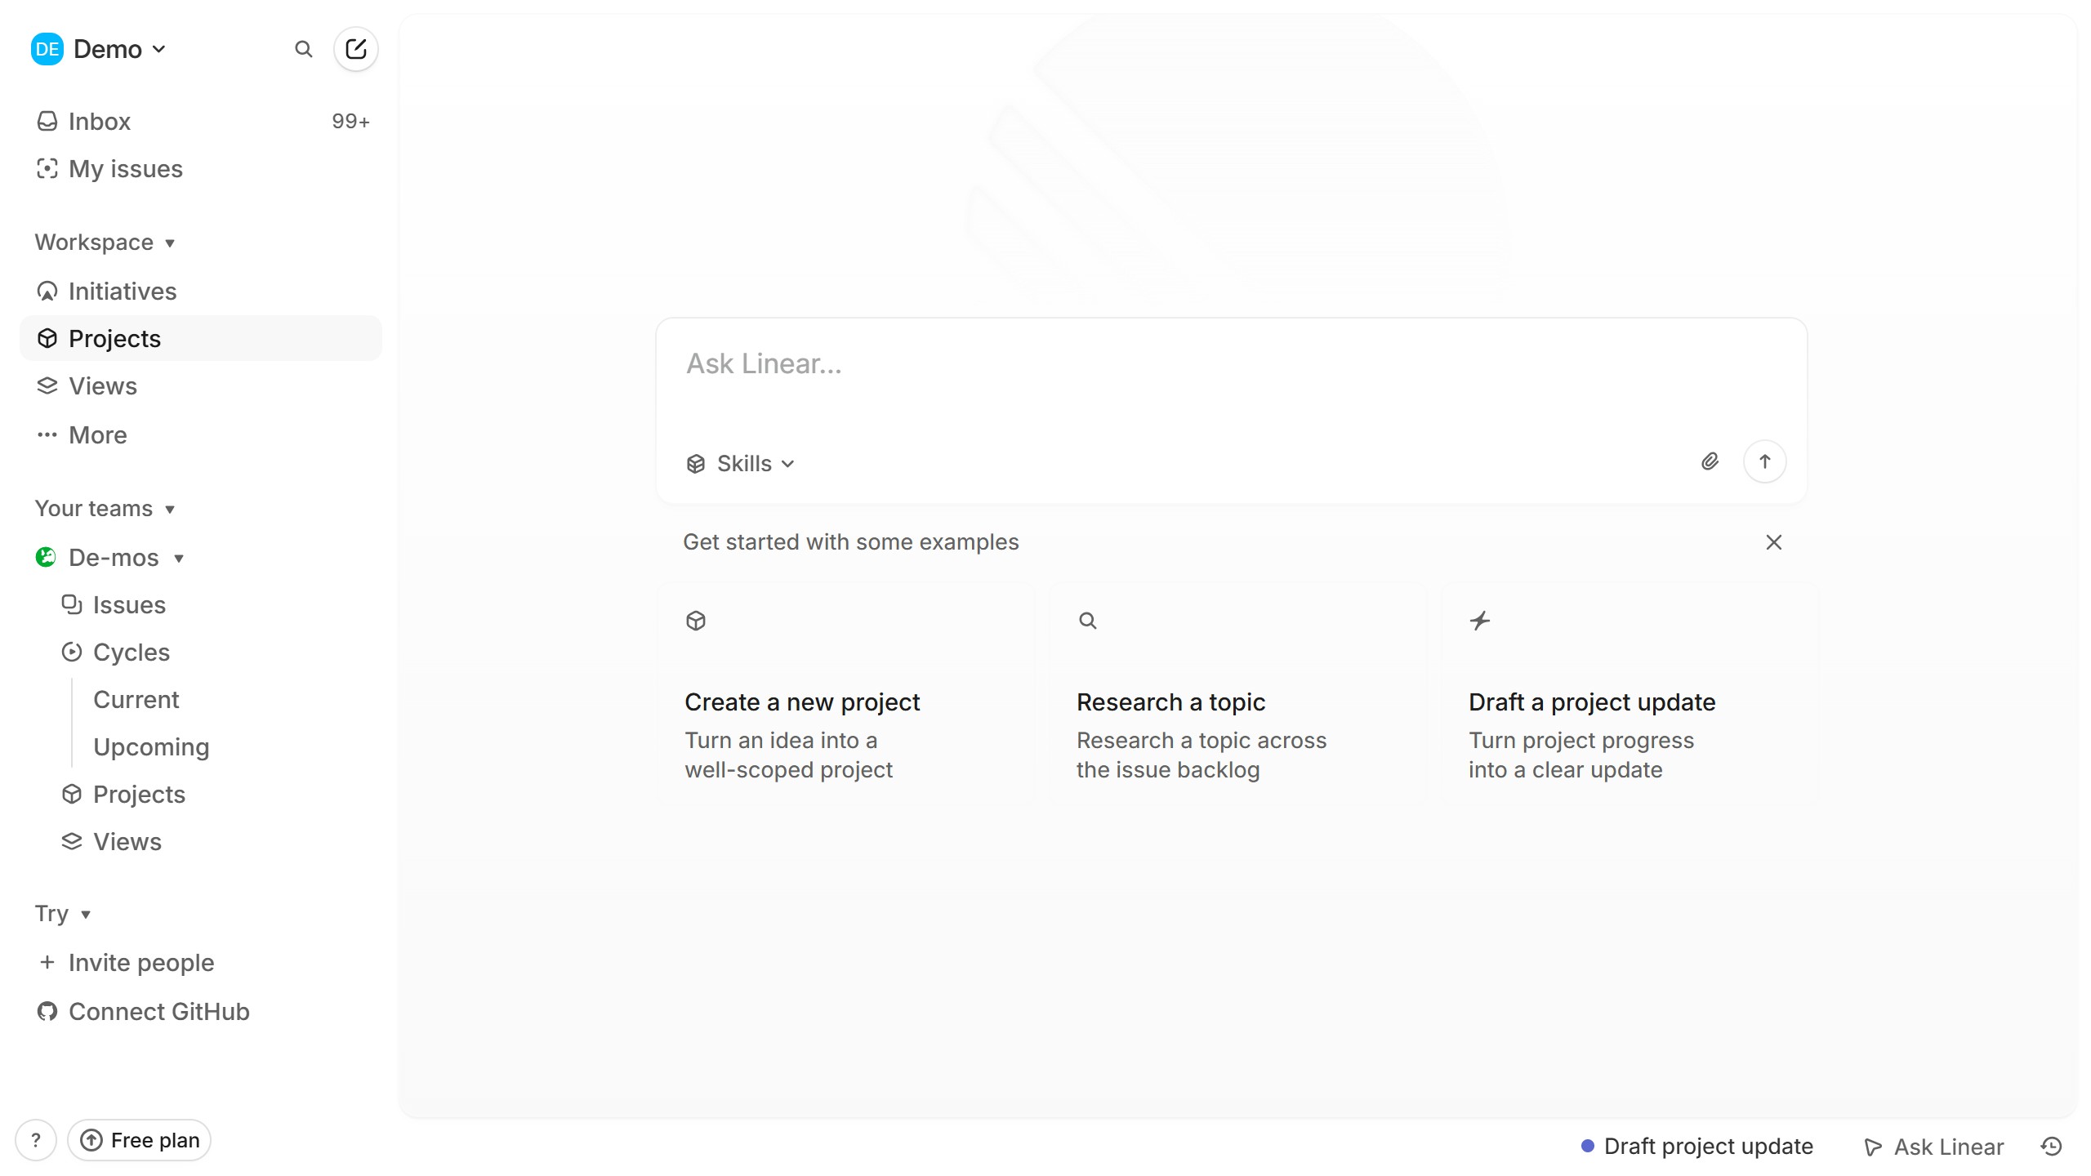Click Ask Linear in bottom bar
Viewport: 2091px width, 1176px height.
tap(1933, 1147)
